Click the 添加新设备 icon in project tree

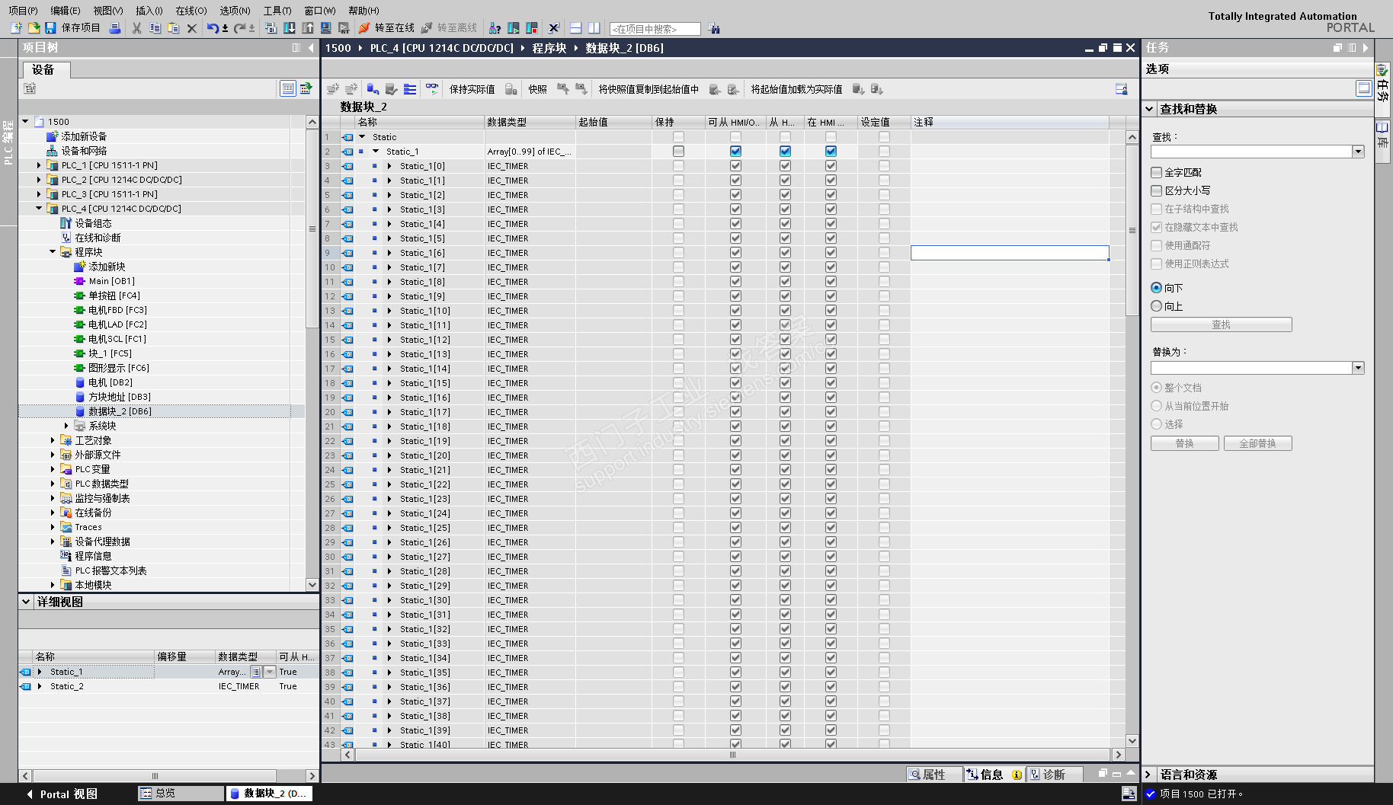pyautogui.click(x=53, y=136)
